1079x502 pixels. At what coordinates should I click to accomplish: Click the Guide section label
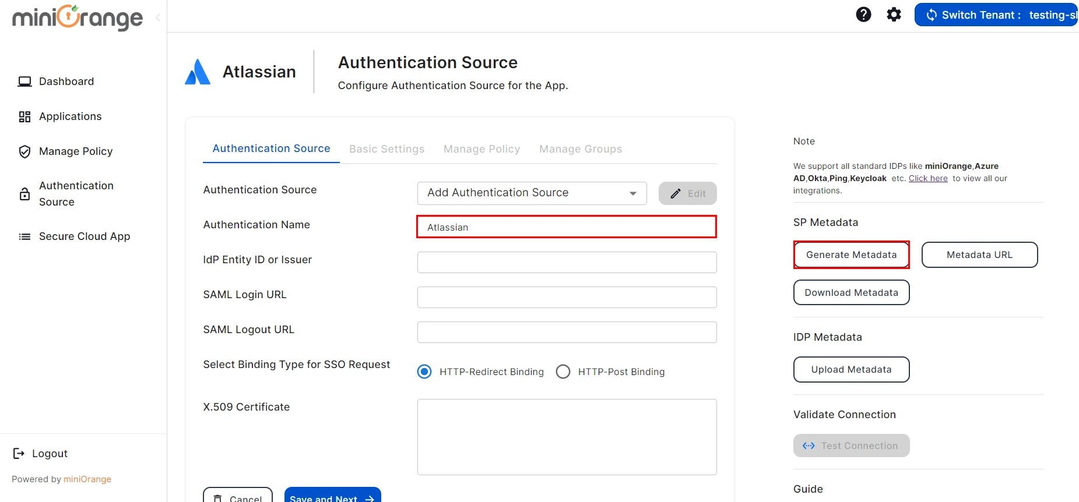[x=809, y=489]
